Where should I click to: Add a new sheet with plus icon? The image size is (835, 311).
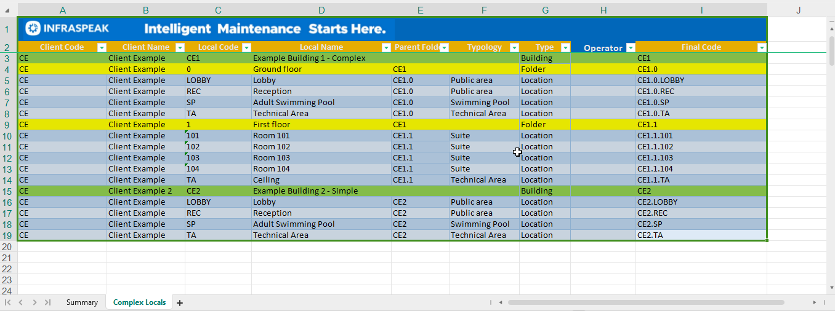[x=180, y=303]
